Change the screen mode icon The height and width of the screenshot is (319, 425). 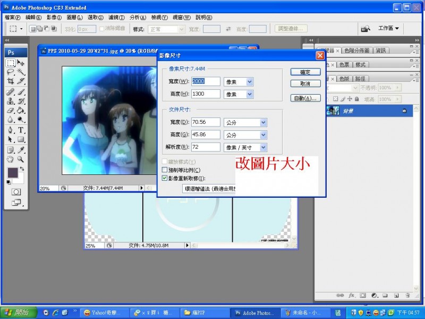pyautogui.click(x=16, y=203)
